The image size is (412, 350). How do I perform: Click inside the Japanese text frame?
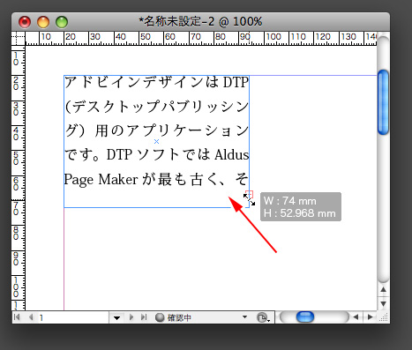[156, 130]
